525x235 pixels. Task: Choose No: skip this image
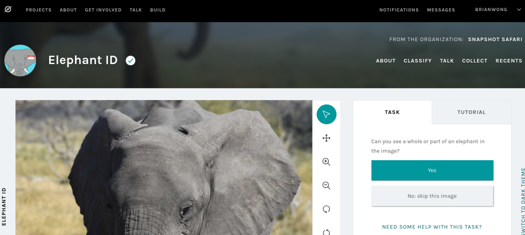[432, 196]
